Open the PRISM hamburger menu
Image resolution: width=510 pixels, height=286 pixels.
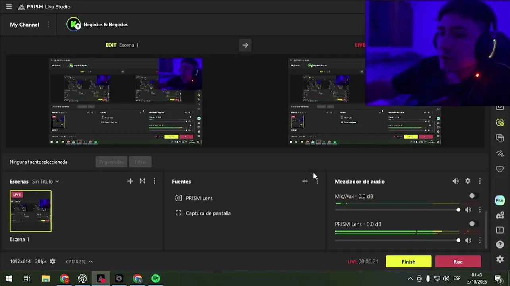pyautogui.click(x=9, y=7)
